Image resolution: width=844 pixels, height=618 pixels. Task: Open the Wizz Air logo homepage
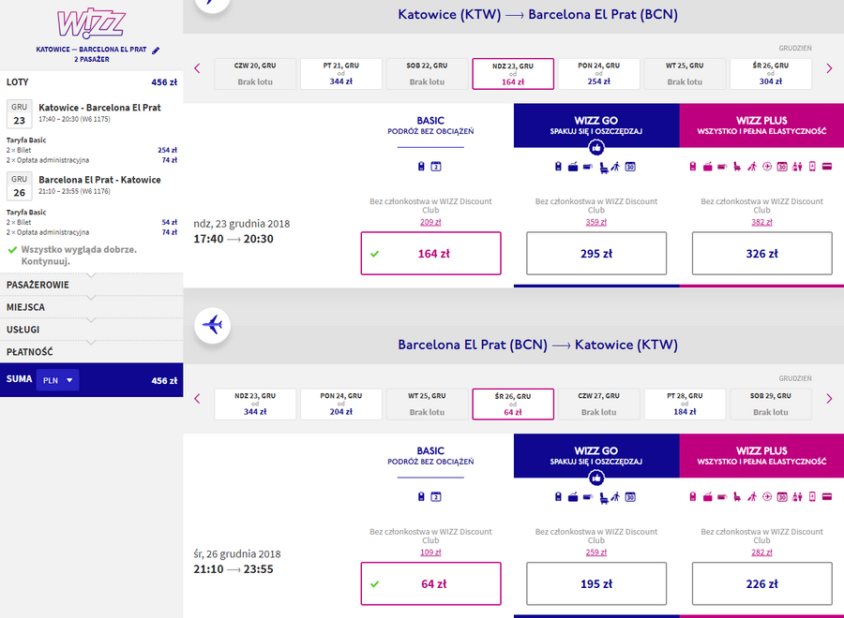91,23
